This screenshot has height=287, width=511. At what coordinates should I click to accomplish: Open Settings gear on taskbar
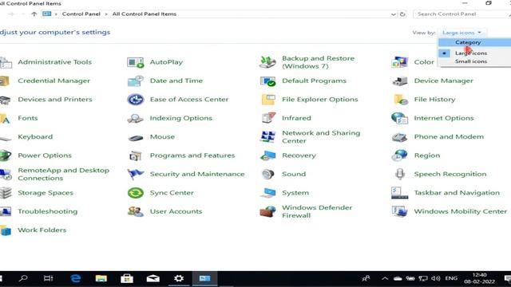[x=179, y=278]
